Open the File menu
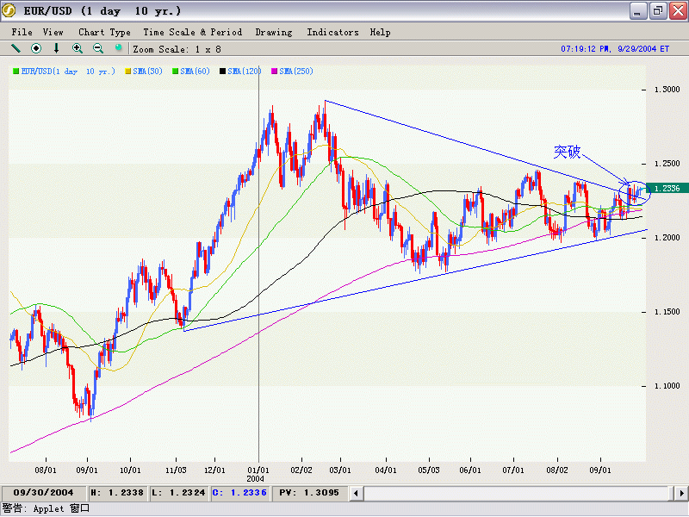 coord(22,32)
